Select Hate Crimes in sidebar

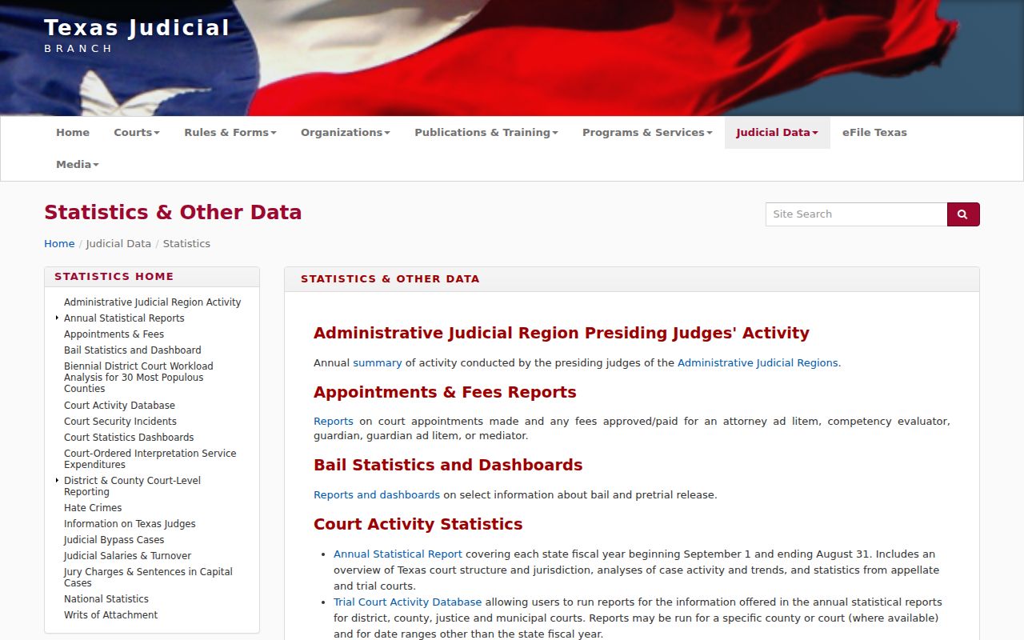pos(93,508)
